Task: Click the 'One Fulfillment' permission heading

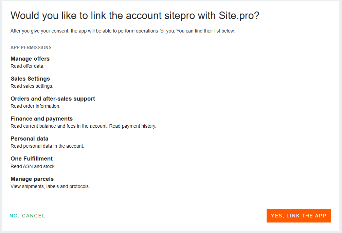Action: tap(32, 158)
